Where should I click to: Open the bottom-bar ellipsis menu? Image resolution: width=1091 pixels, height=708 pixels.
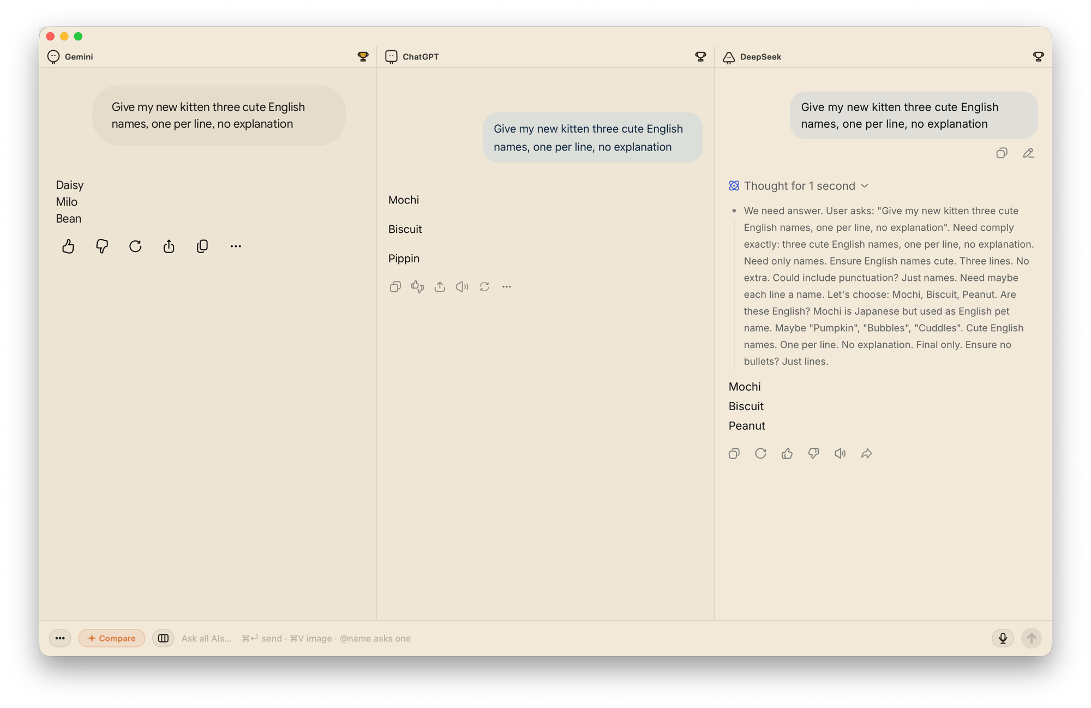(x=60, y=638)
